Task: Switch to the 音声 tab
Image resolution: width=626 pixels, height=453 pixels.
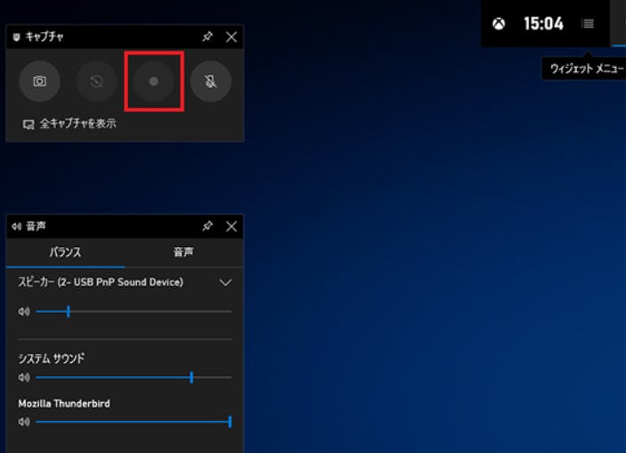Action: click(x=183, y=252)
